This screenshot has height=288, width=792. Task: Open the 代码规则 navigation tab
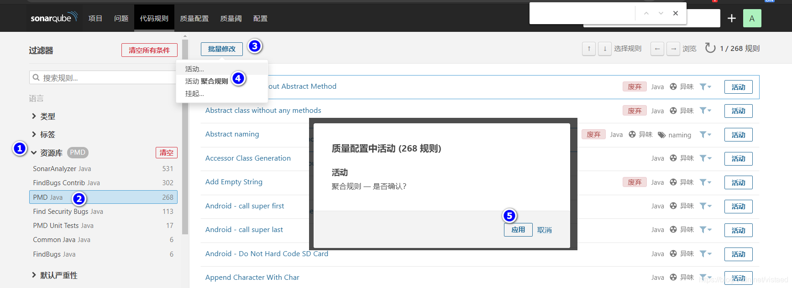[154, 18]
